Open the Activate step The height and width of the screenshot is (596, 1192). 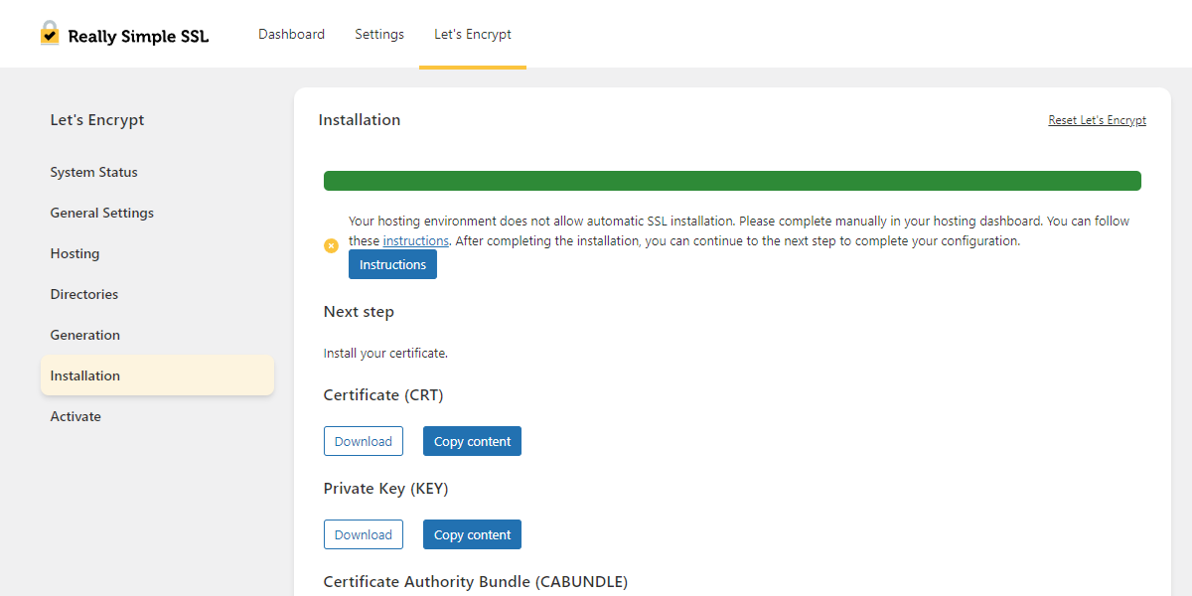point(157,416)
